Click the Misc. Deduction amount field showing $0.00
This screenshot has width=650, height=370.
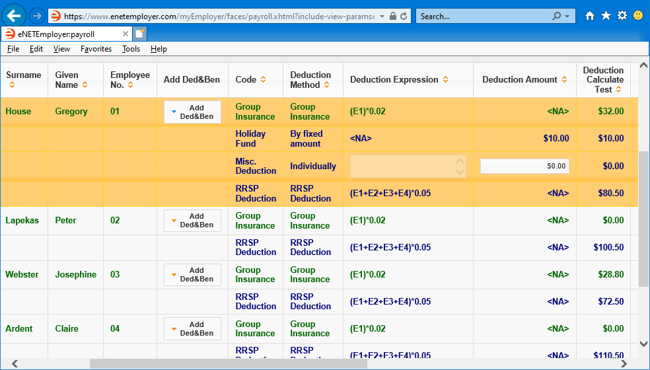tap(524, 166)
